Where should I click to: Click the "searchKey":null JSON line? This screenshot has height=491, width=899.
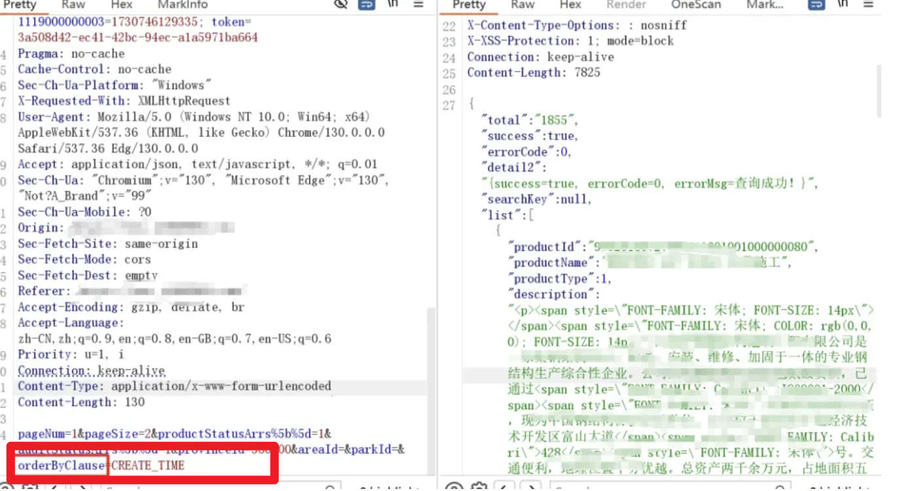coord(536,199)
